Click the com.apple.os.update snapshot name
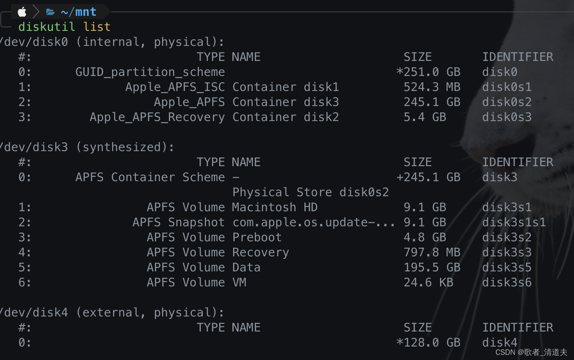This screenshot has height=360, width=574. tap(314, 222)
